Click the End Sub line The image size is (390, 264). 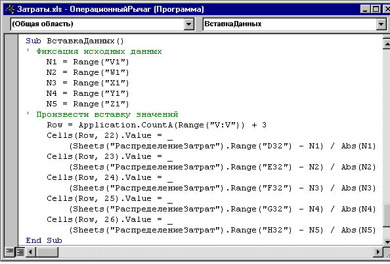tap(44, 240)
